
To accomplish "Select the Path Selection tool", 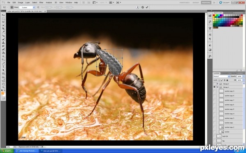I will coord(3,70).
